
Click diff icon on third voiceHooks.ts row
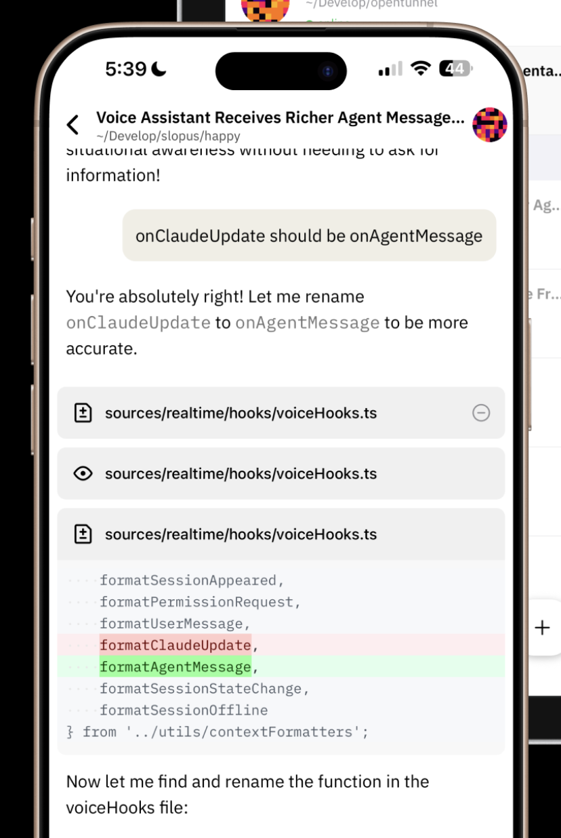click(x=83, y=534)
